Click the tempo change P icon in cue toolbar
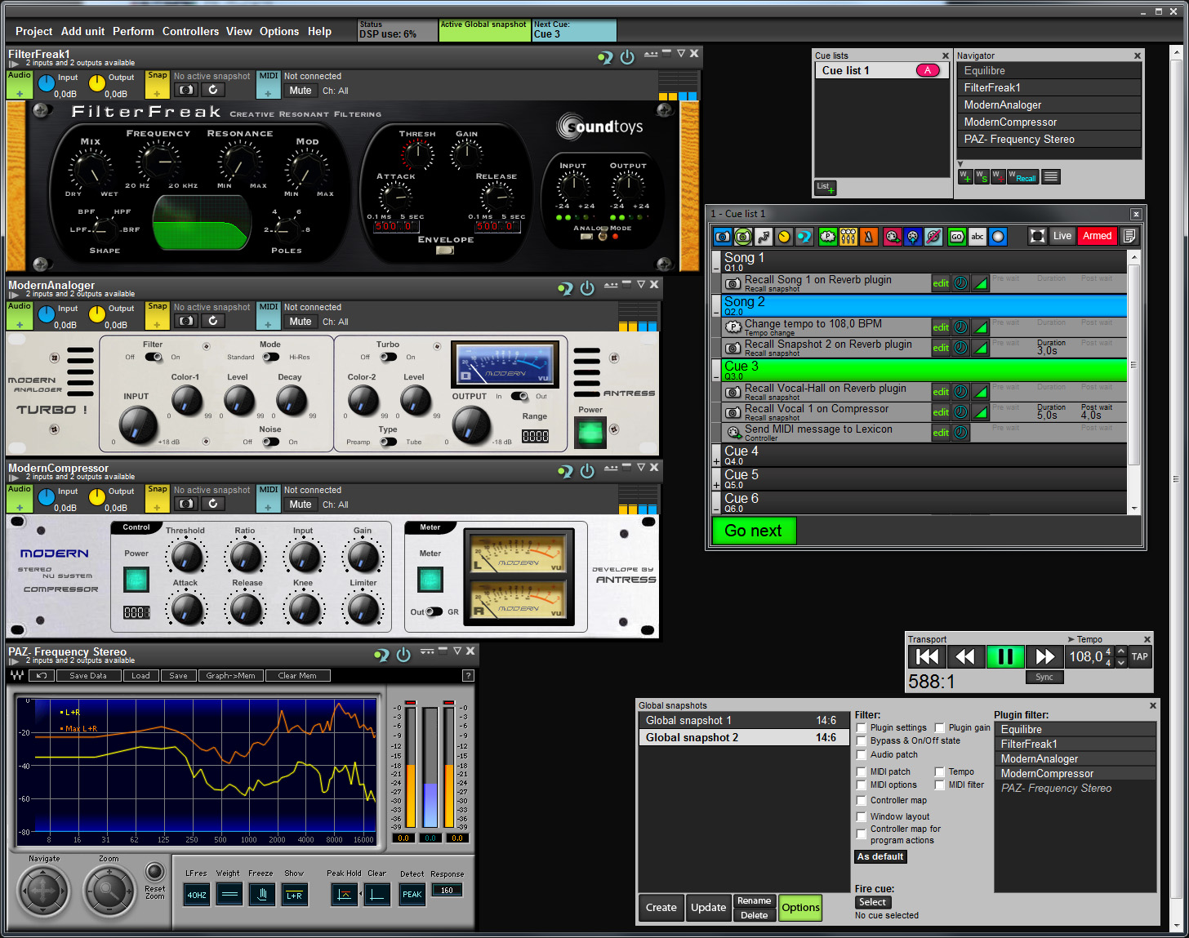The image size is (1189, 938). click(x=827, y=237)
